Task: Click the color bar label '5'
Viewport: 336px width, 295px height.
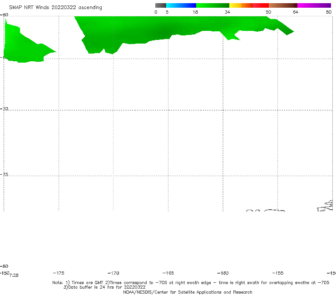Action: (x=167, y=12)
